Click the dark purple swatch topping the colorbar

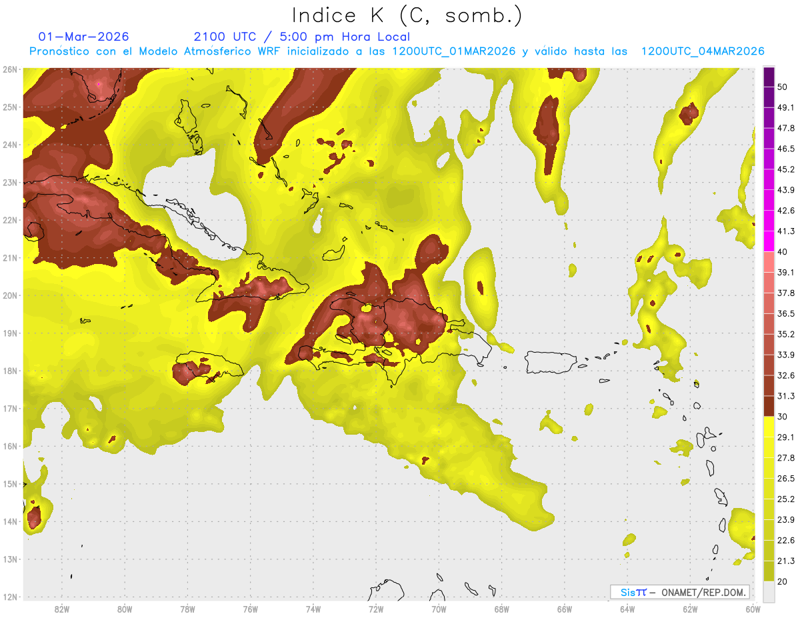pyautogui.click(x=769, y=77)
